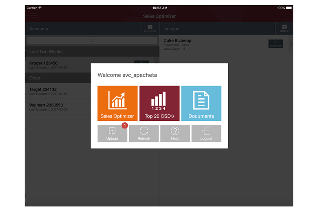
Task: Open the Documents tile
Action: pos(201,103)
